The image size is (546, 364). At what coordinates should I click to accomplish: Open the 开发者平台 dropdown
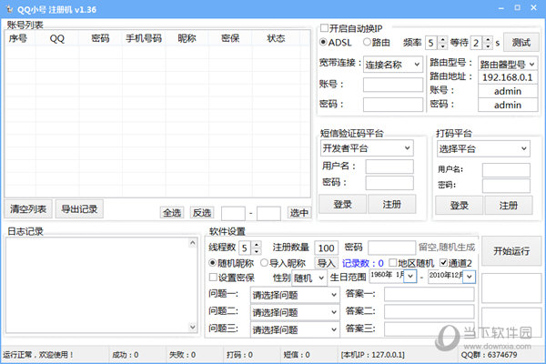367,148
